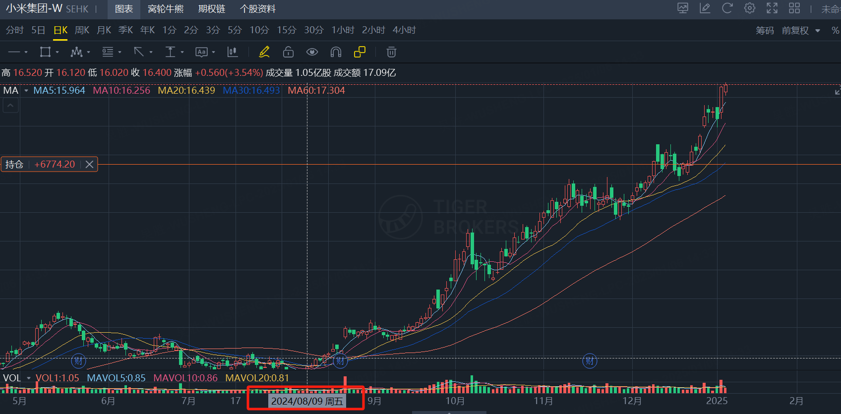
Task: Refresh the chart with the reload icon
Action: (x=727, y=8)
